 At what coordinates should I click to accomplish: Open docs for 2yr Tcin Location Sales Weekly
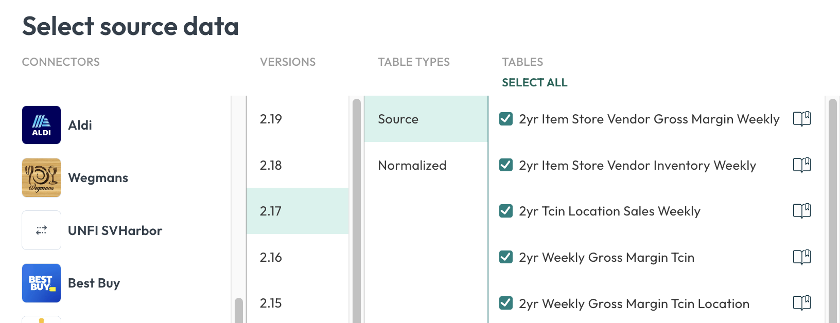(802, 211)
